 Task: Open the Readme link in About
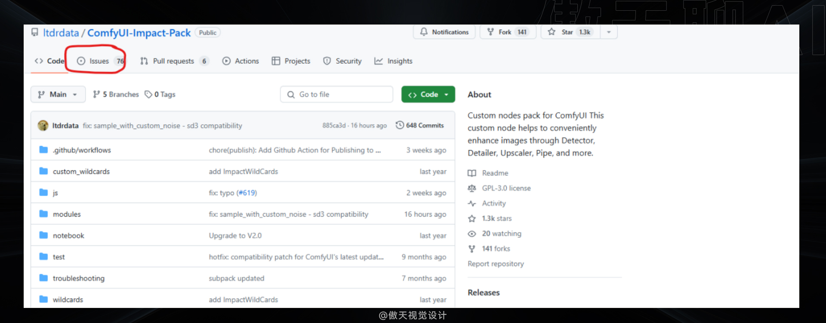point(495,173)
